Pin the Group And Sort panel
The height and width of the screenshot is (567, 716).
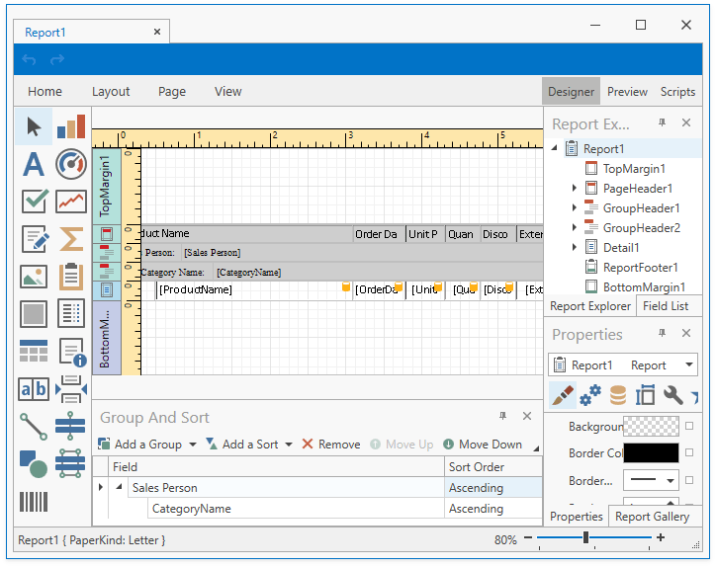[x=502, y=416]
